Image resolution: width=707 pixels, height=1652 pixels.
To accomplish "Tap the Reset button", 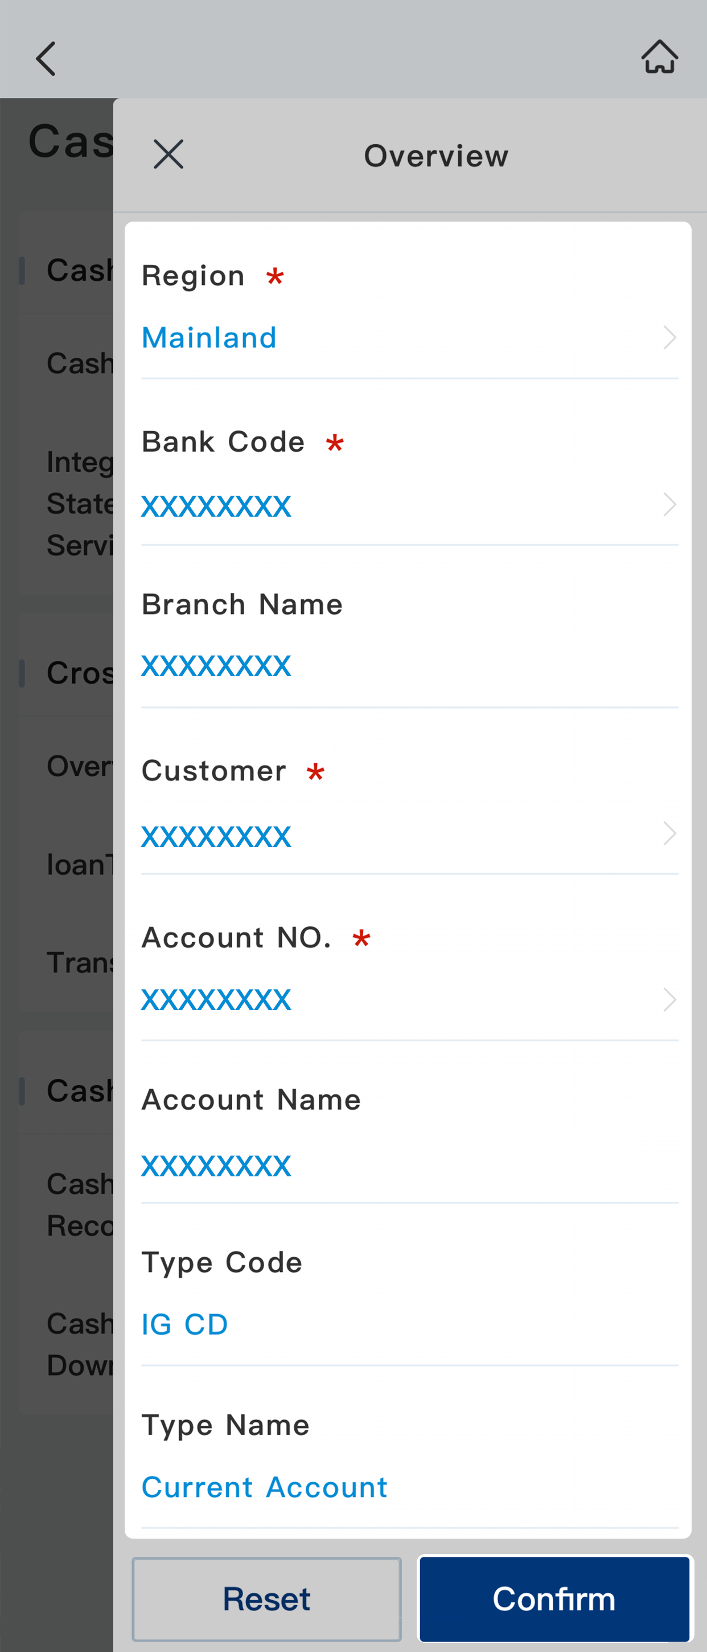I will pyautogui.click(x=266, y=1599).
